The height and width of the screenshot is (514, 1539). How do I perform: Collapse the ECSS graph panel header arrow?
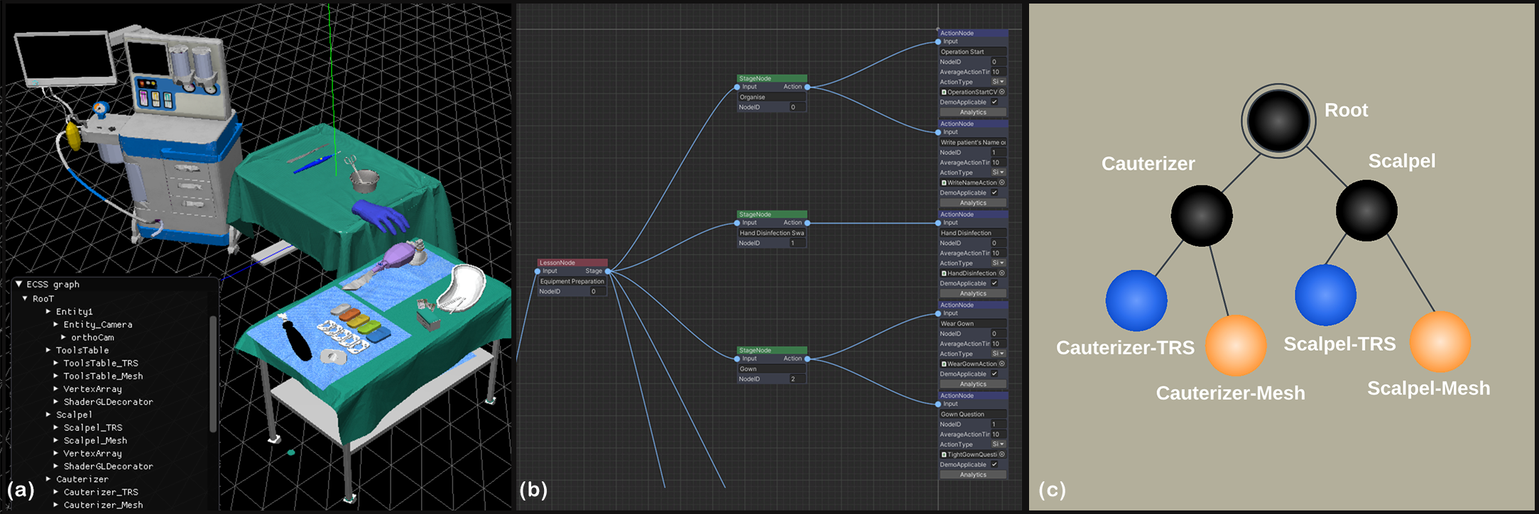click(18, 284)
